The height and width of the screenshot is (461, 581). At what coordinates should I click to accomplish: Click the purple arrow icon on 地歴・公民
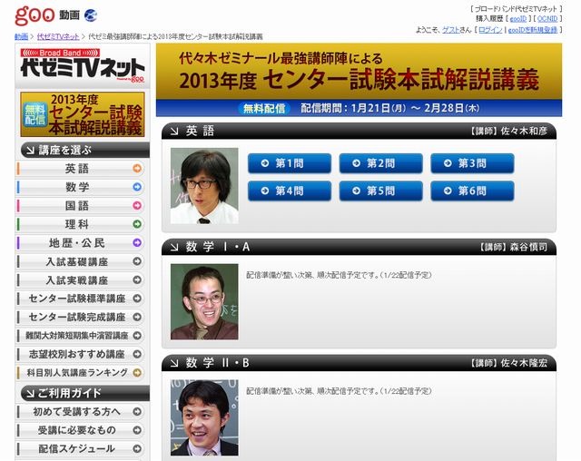(x=137, y=242)
